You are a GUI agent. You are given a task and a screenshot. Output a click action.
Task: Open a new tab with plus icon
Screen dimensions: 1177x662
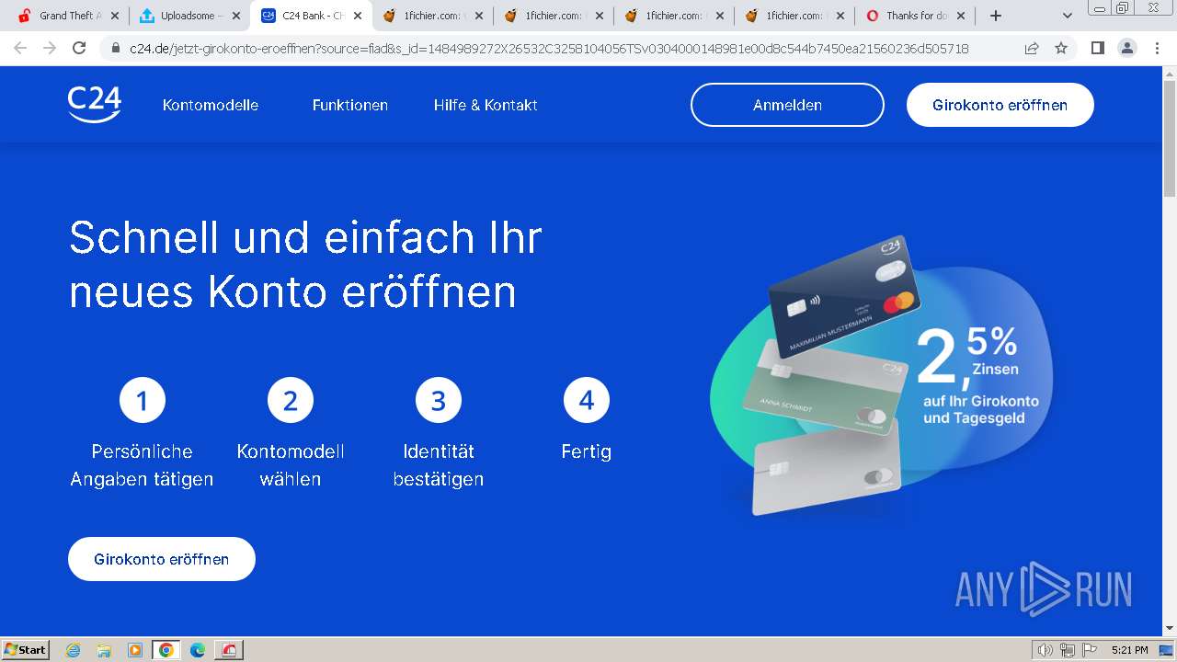pyautogui.click(x=995, y=16)
